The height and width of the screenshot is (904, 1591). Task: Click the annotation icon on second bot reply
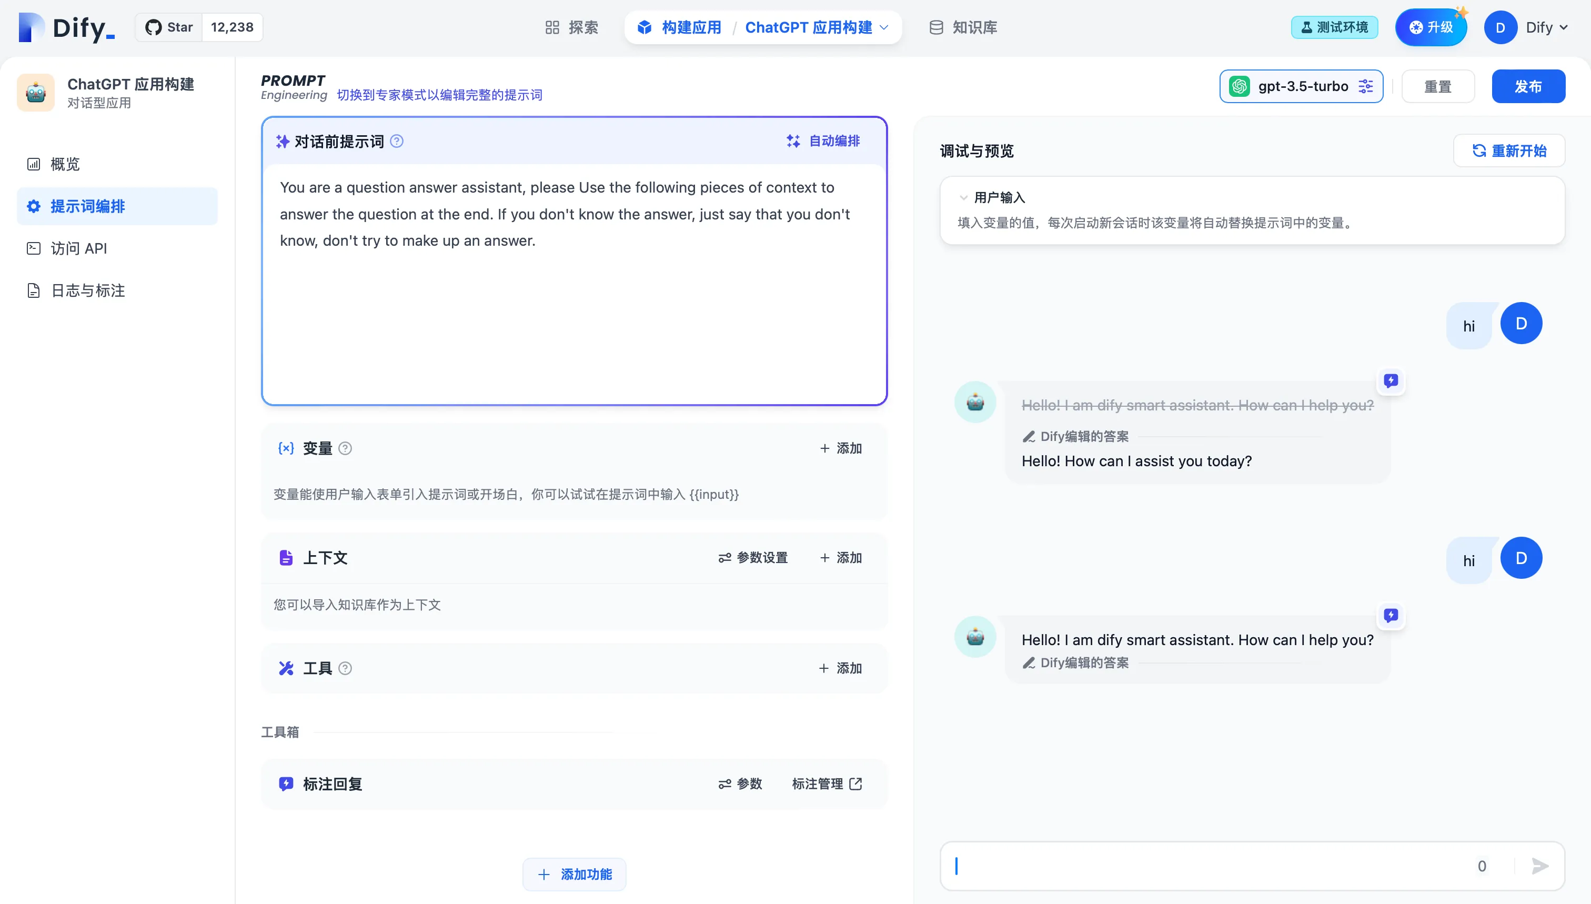[x=1391, y=615]
